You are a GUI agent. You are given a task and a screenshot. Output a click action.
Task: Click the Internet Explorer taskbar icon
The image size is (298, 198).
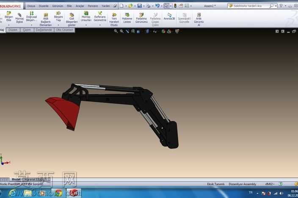click(13, 193)
